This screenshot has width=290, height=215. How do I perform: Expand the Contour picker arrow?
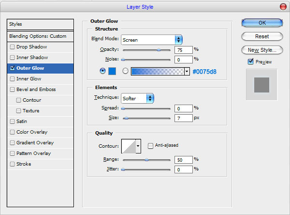click(138, 146)
